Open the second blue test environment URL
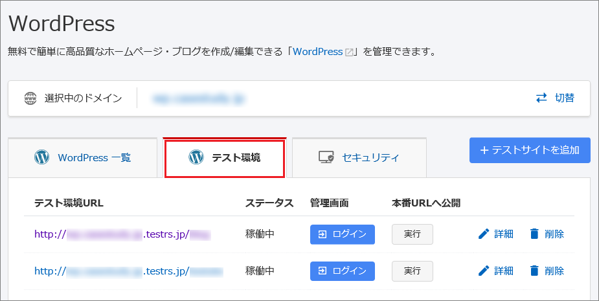 129,271
